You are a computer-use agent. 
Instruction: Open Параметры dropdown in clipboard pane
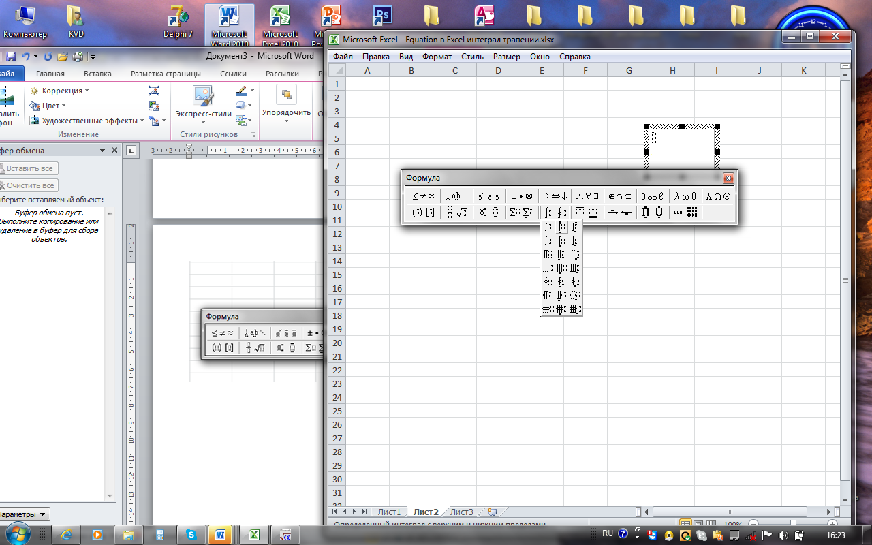22,514
